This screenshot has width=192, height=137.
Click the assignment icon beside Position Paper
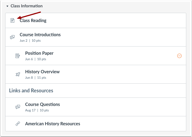pos(18,56)
